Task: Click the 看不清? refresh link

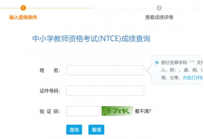Action: [x=143, y=111]
